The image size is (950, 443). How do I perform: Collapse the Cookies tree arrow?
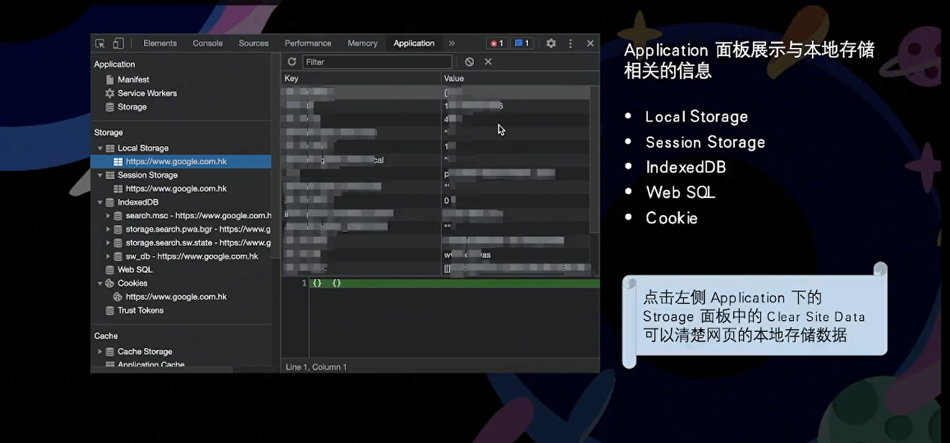(x=100, y=283)
